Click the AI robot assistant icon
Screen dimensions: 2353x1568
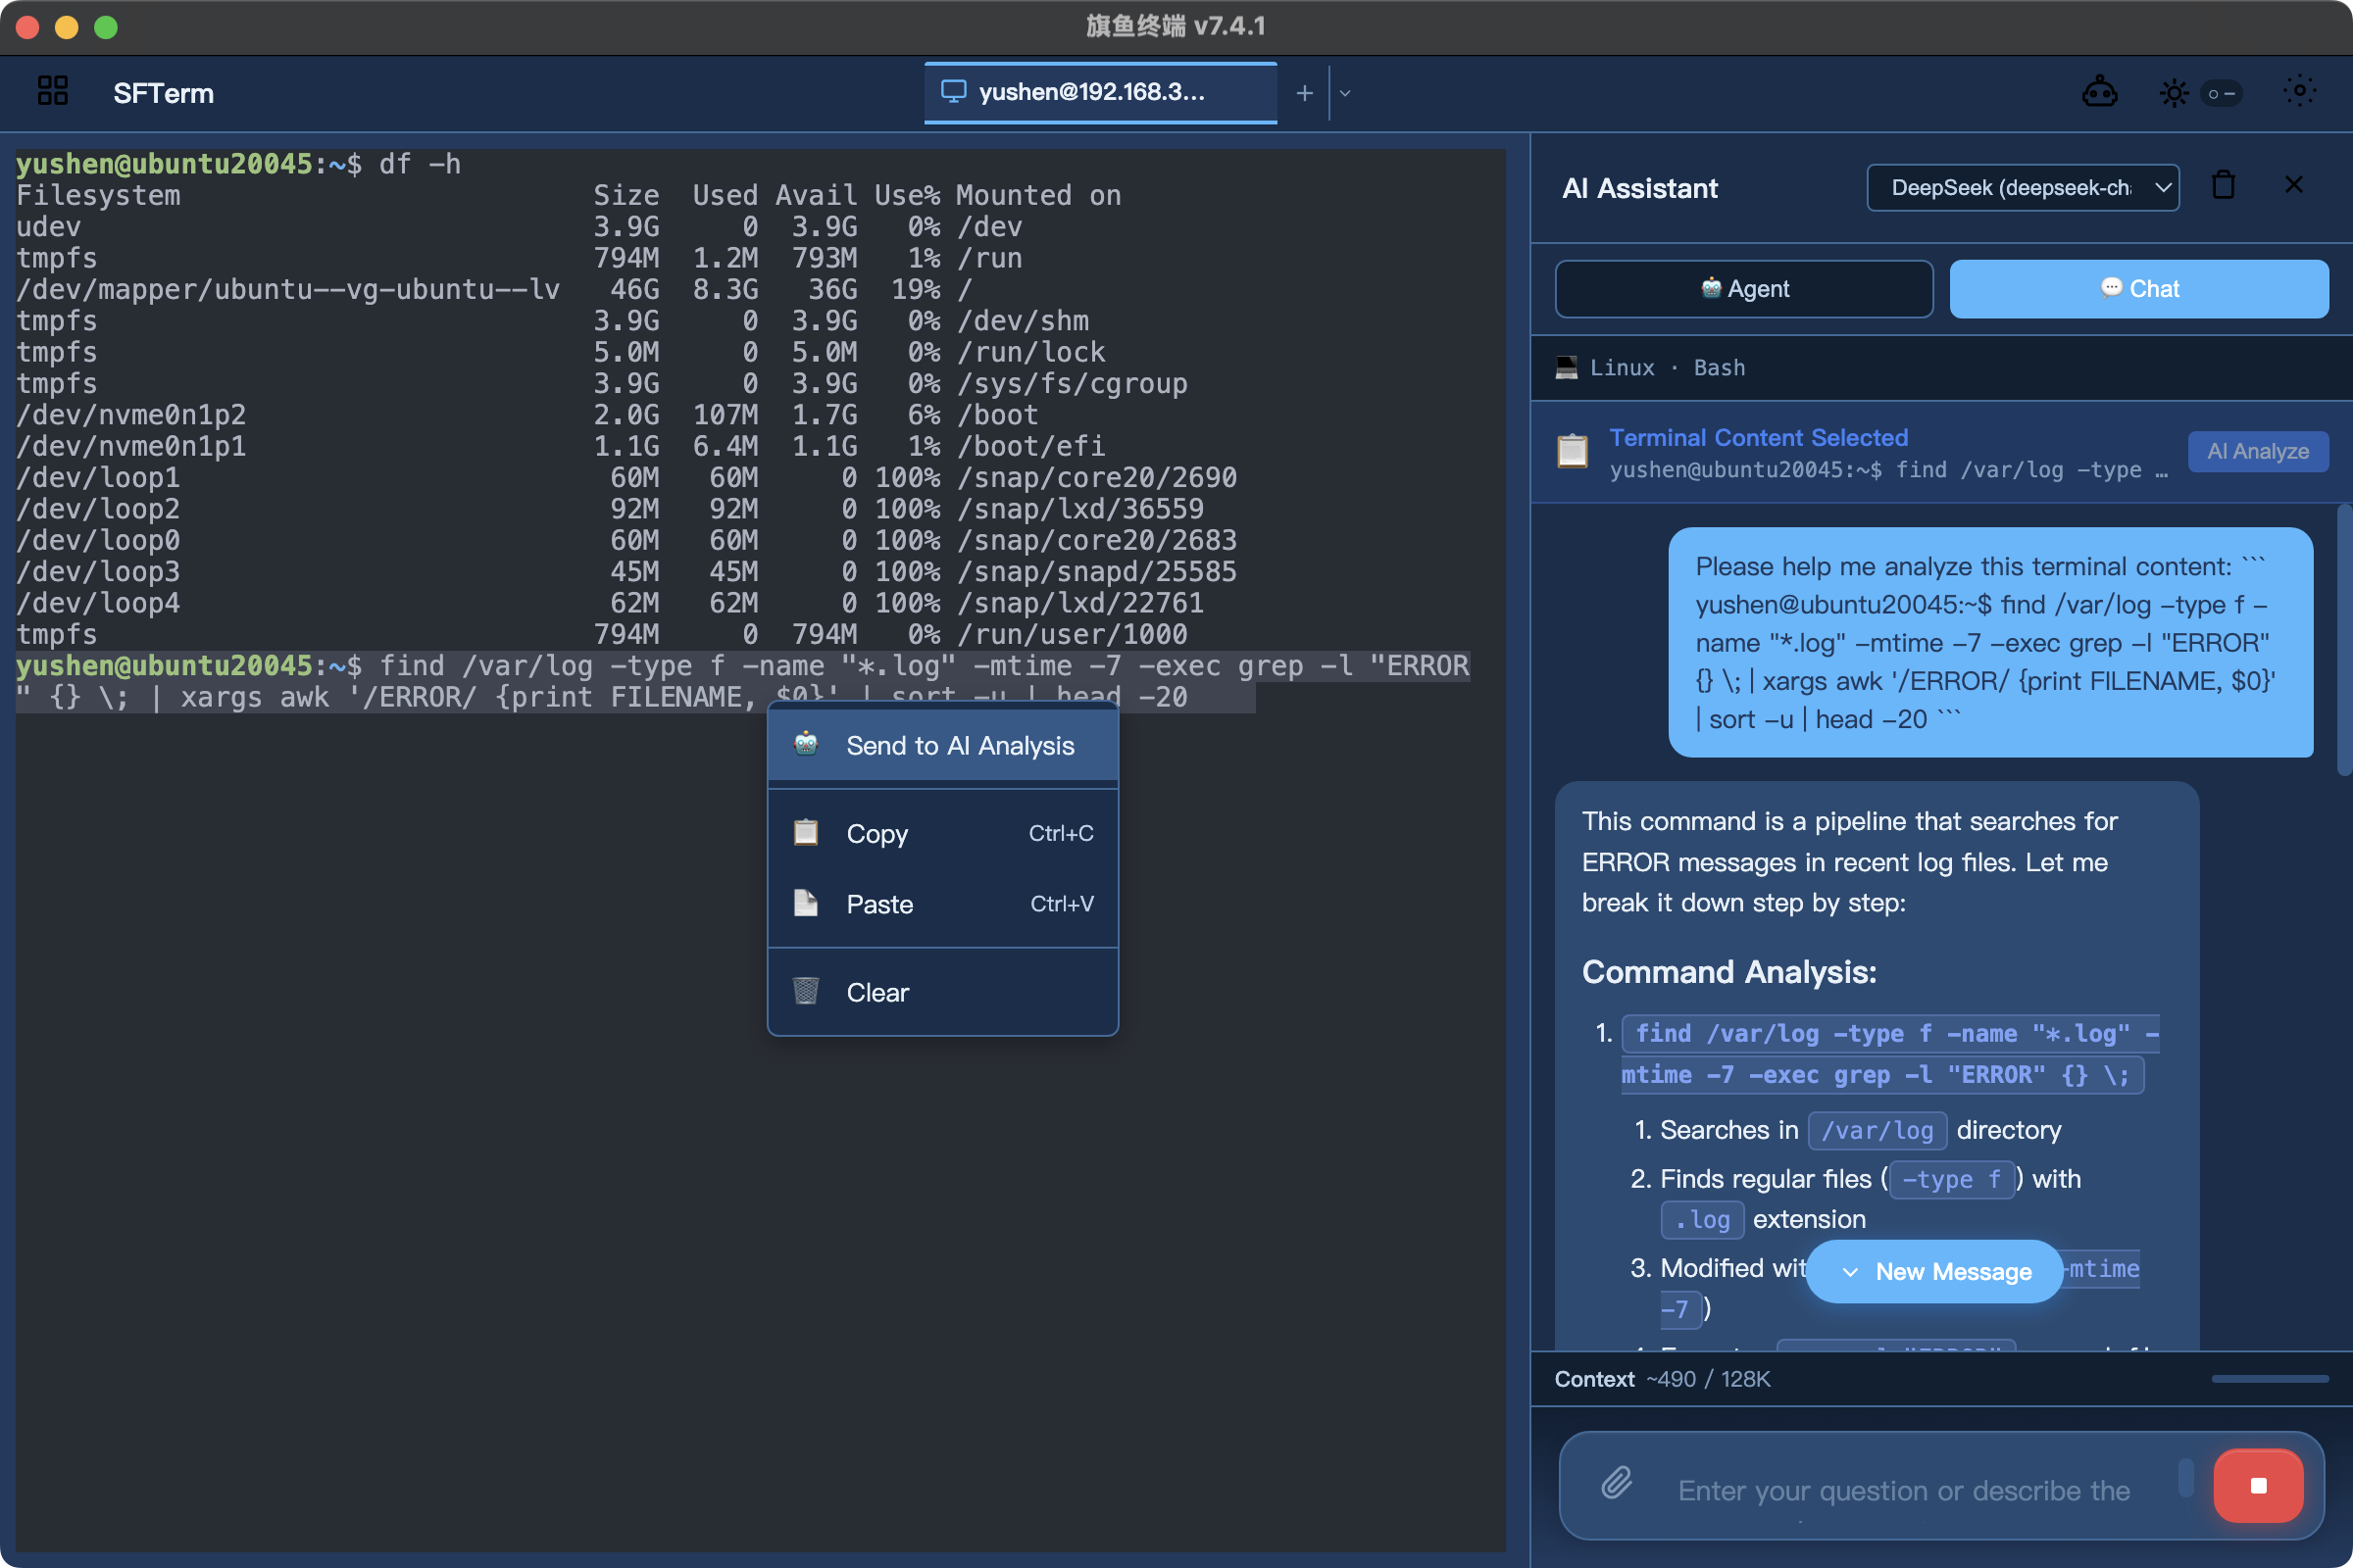click(2099, 93)
